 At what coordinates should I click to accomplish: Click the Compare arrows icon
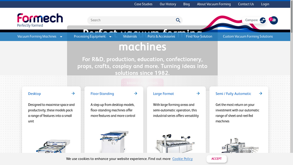(263, 20)
